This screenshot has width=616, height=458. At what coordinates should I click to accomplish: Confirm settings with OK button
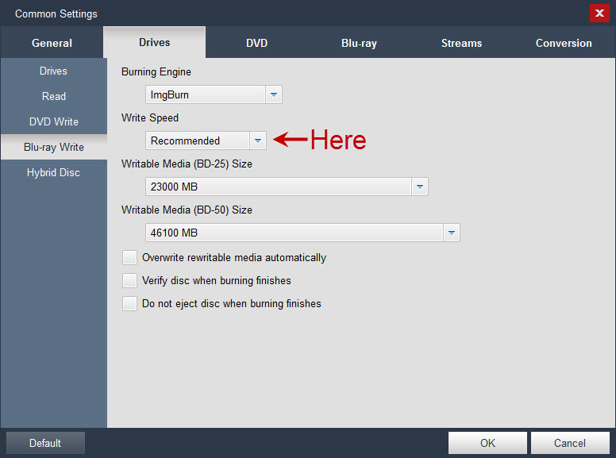[x=487, y=443]
